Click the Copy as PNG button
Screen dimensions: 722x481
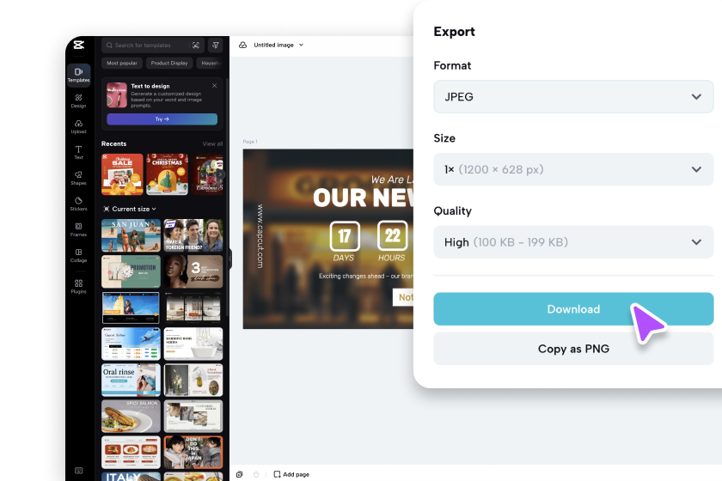[x=573, y=349]
